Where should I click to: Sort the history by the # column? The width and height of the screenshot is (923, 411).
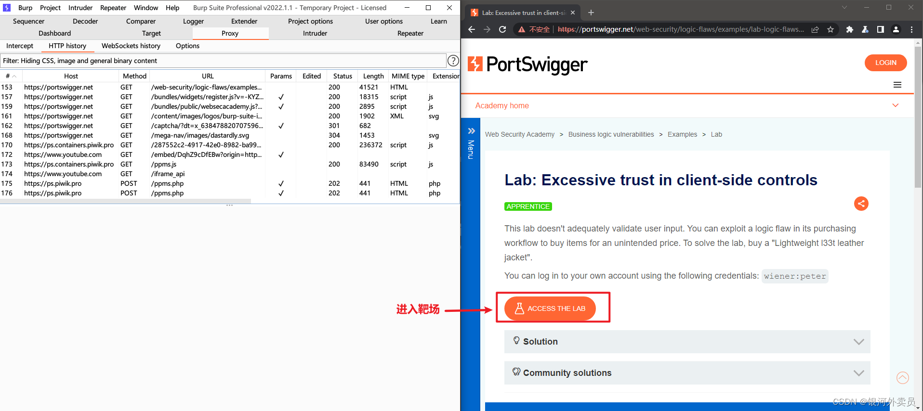[11, 76]
